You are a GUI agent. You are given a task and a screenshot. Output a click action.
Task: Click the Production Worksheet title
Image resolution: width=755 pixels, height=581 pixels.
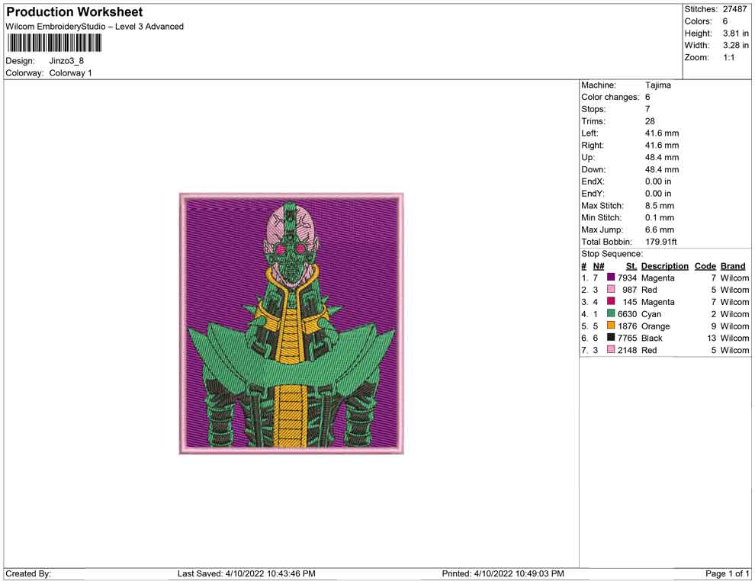(x=75, y=12)
